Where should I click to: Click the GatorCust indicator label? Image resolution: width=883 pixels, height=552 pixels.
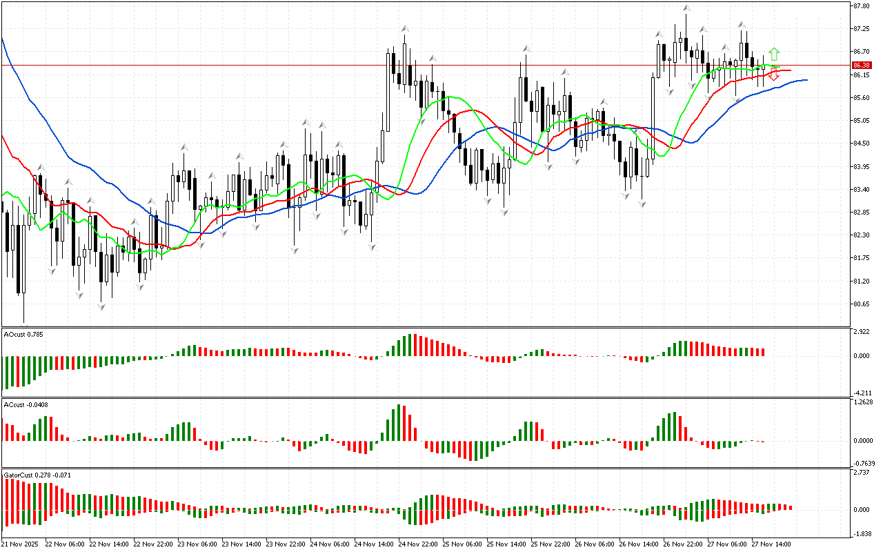click(x=37, y=475)
